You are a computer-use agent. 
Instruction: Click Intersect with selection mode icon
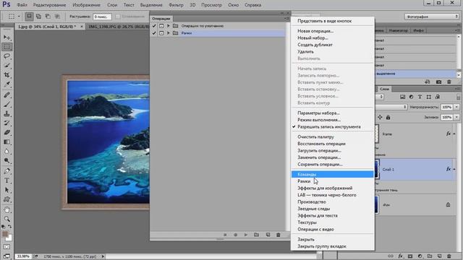click(57, 17)
